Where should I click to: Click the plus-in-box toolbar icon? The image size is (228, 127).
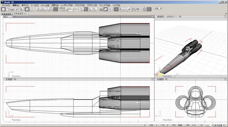pos(17,9)
